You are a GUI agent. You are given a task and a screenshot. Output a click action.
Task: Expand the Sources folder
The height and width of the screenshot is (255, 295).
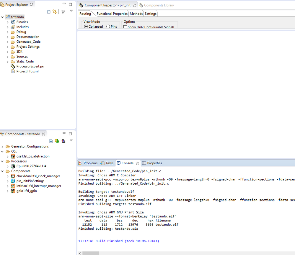pyautogui.click(x=7, y=57)
